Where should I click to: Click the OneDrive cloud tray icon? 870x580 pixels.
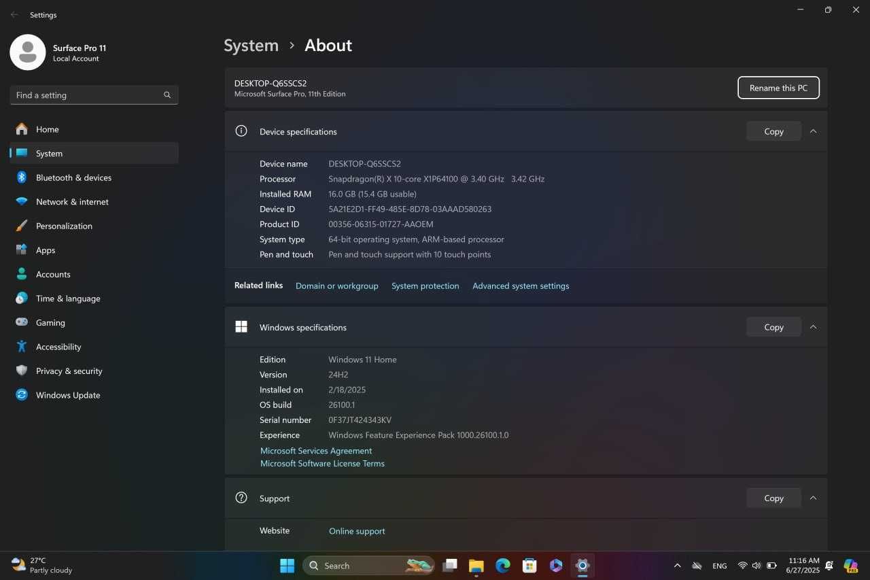697,566
